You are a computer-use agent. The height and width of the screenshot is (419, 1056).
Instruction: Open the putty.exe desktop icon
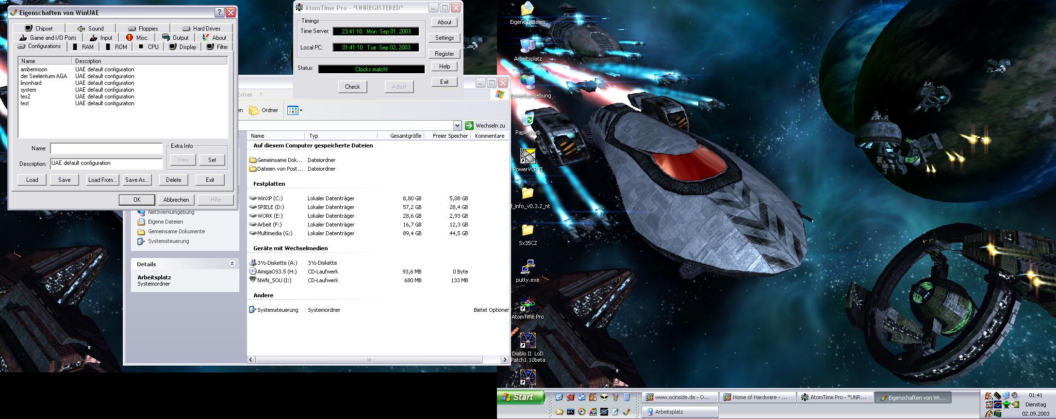click(x=528, y=268)
